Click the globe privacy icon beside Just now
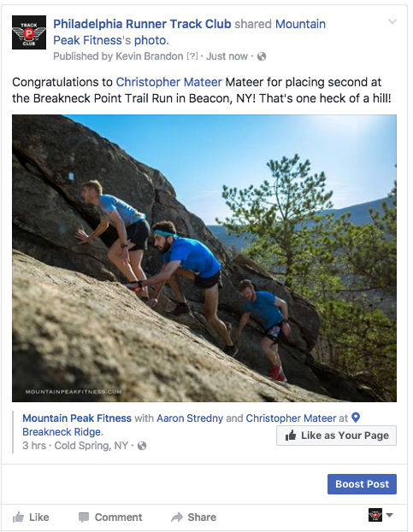This screenshot has width=413, height=532. 262,56
